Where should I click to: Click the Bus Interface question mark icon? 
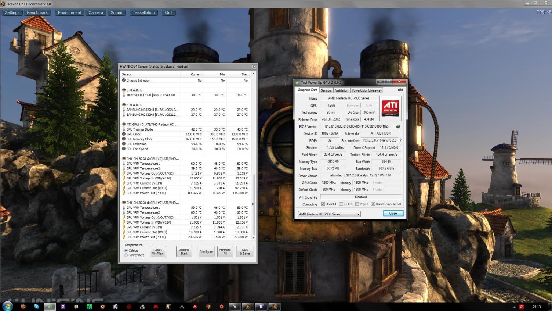point(400,140)
